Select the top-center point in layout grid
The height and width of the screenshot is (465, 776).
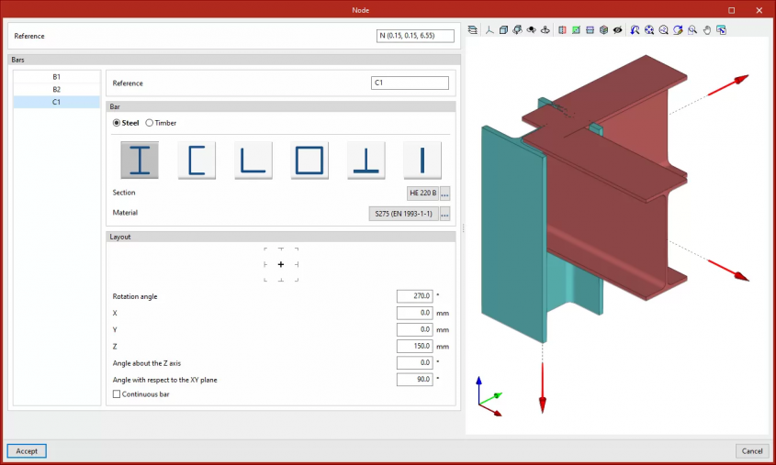coord(281,249)
